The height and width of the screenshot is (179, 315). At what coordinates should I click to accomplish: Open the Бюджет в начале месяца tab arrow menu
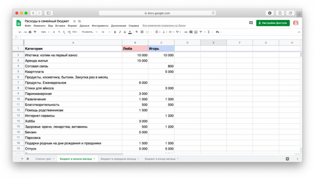coord(94,159)
